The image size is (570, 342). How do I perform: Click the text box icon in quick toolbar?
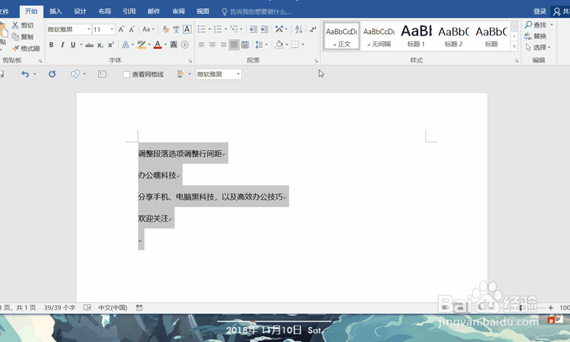102,74
